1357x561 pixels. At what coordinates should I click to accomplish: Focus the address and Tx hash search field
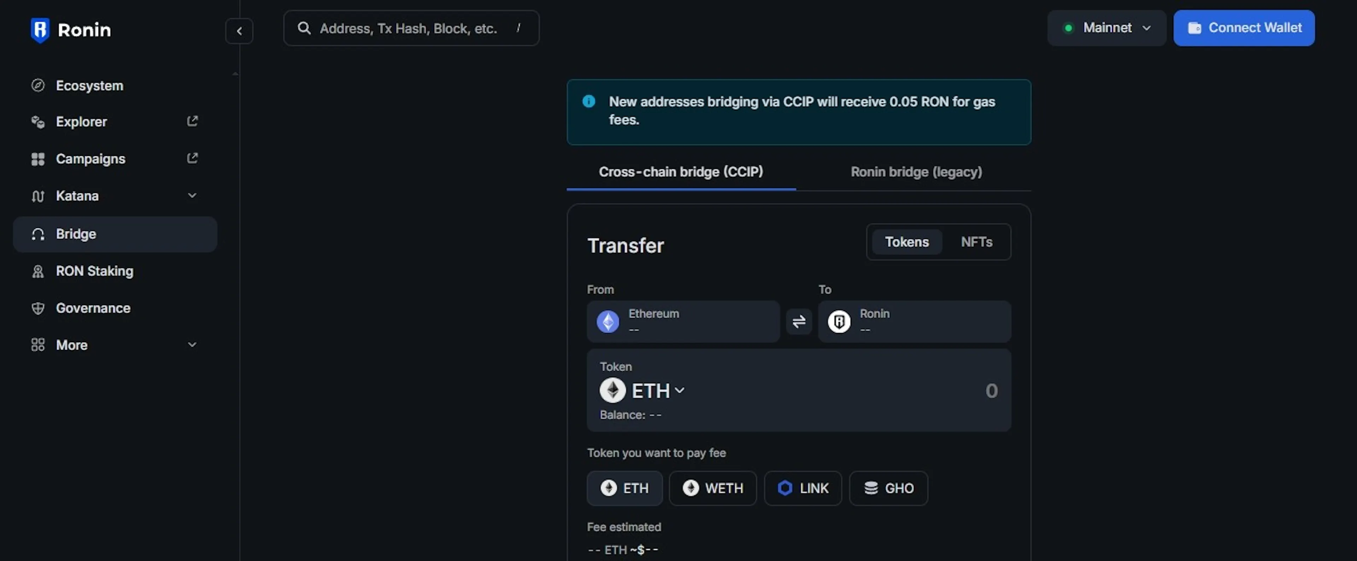coord(411,28)
